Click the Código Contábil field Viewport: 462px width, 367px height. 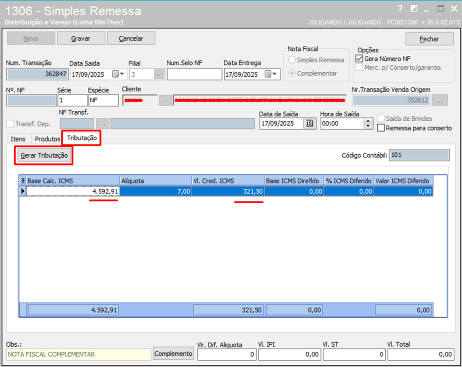[420, 155]
